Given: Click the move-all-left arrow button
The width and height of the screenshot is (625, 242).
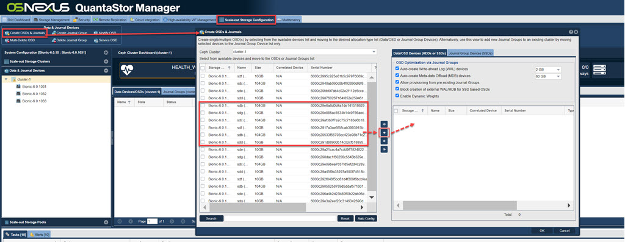Looking at the screenshot, I should (x=384, y=149).
